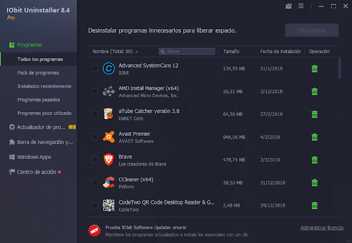Screen dimensions: 352x243
Task: Open the hamburger options menu
Action: point(301,6)
